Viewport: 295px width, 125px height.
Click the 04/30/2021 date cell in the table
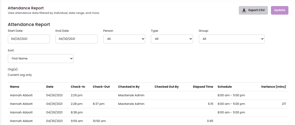[54, 121]
